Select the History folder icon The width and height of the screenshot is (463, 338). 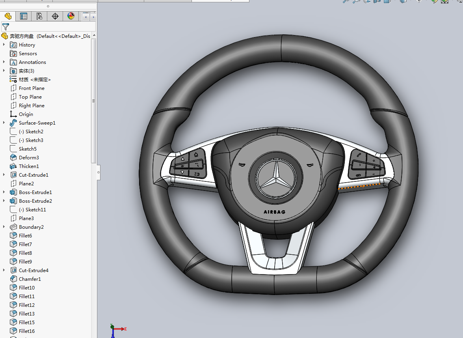pos(13,45)
